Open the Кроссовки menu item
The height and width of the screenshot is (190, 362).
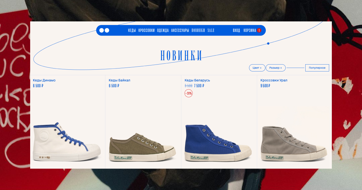147,30
